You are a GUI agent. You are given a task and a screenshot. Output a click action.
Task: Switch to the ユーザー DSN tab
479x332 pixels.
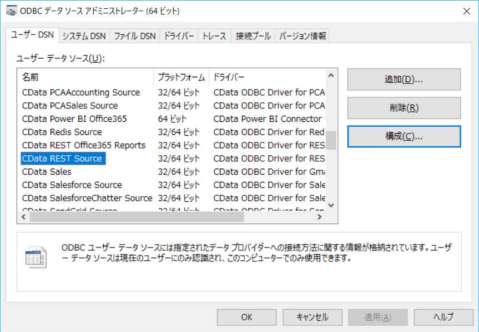point(32,35)
